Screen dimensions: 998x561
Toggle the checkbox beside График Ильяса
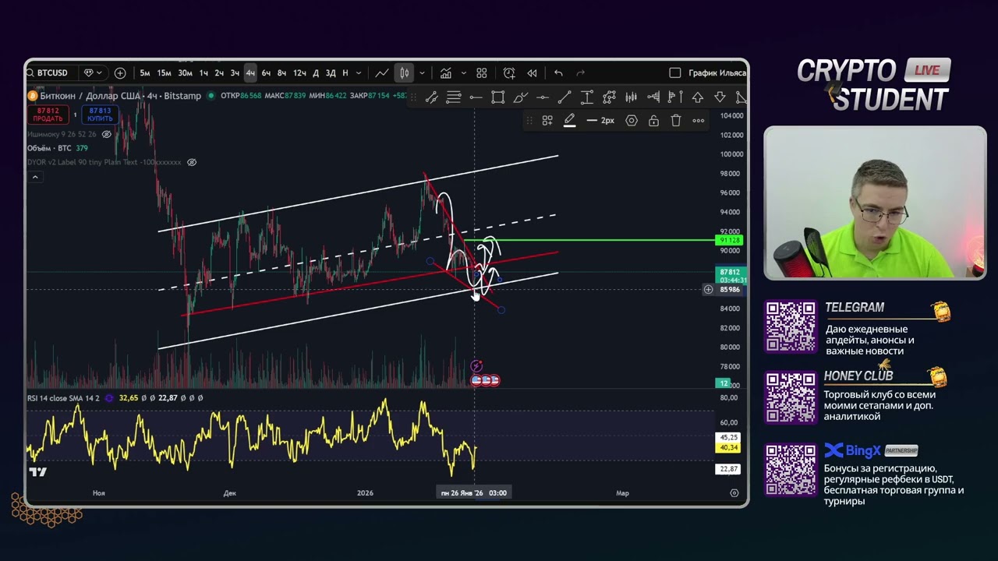coord(675,72)
